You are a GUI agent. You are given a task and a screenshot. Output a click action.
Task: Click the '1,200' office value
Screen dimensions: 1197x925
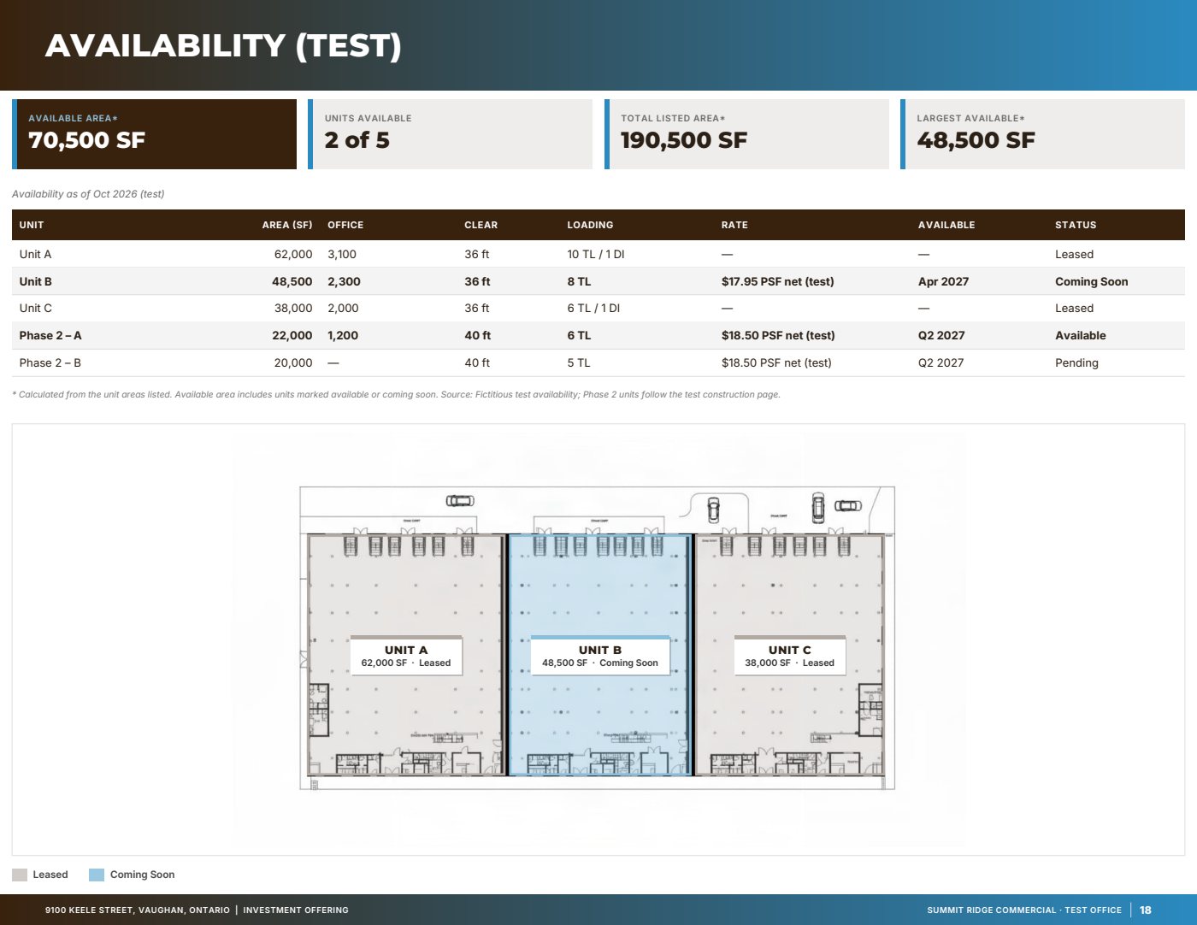tap(343, 335)
